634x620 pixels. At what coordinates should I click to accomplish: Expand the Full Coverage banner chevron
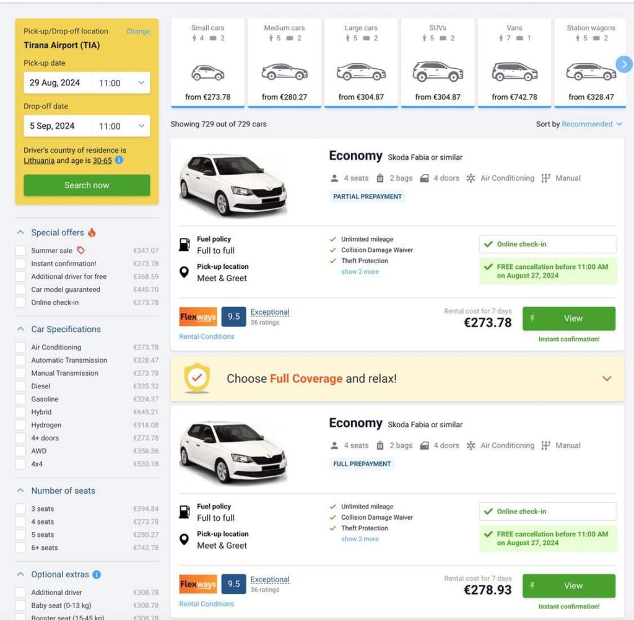click(606, 377)
